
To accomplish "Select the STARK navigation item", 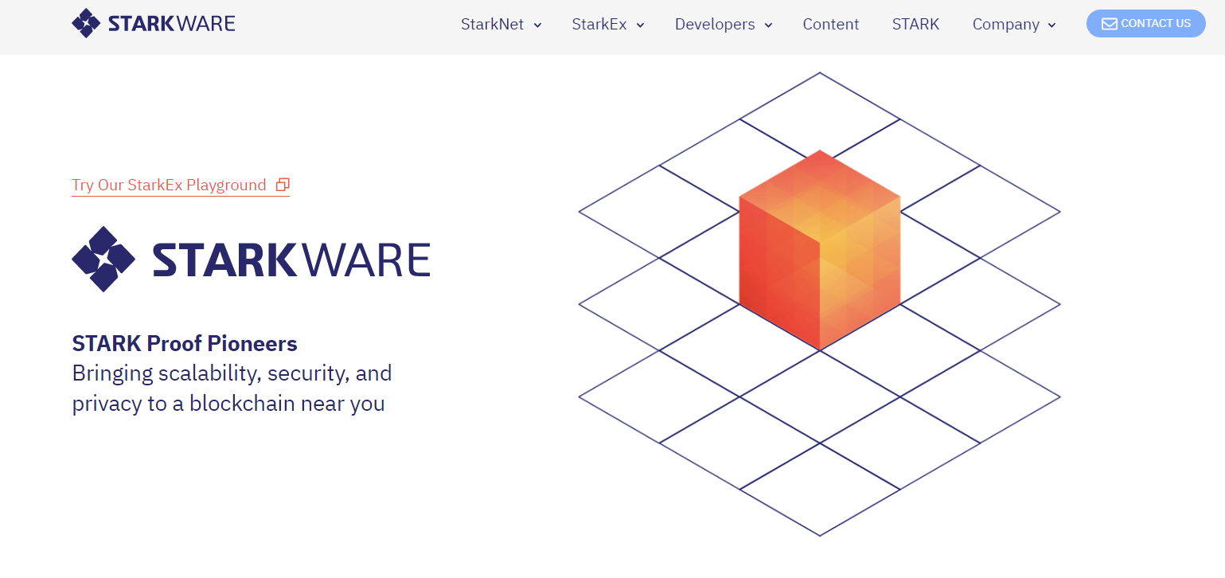I will (915, 25).
